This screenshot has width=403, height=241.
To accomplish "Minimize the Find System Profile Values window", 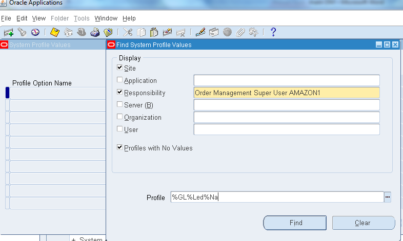I will (378, 45).
